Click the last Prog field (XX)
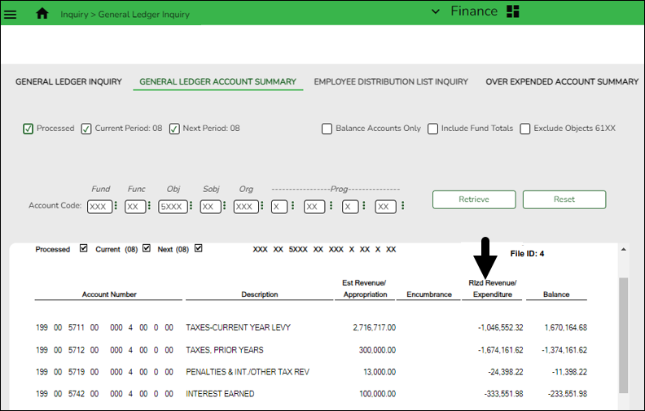This screenshot has width=645, height=411. [x=385, y=207]
